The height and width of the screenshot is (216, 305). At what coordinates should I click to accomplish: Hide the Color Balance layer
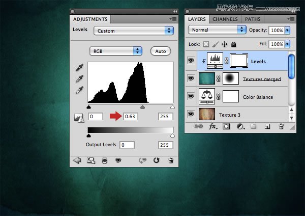[192, 96]
